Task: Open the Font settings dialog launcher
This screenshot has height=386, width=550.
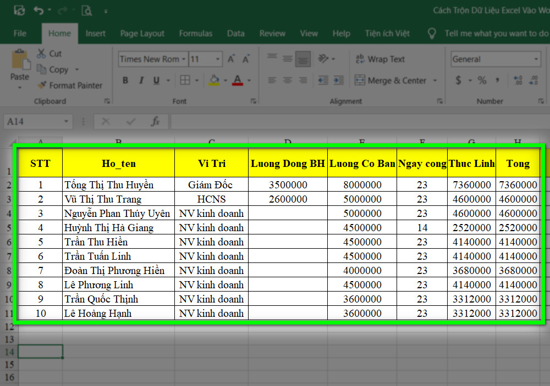Action: click(x=252, y=101)
